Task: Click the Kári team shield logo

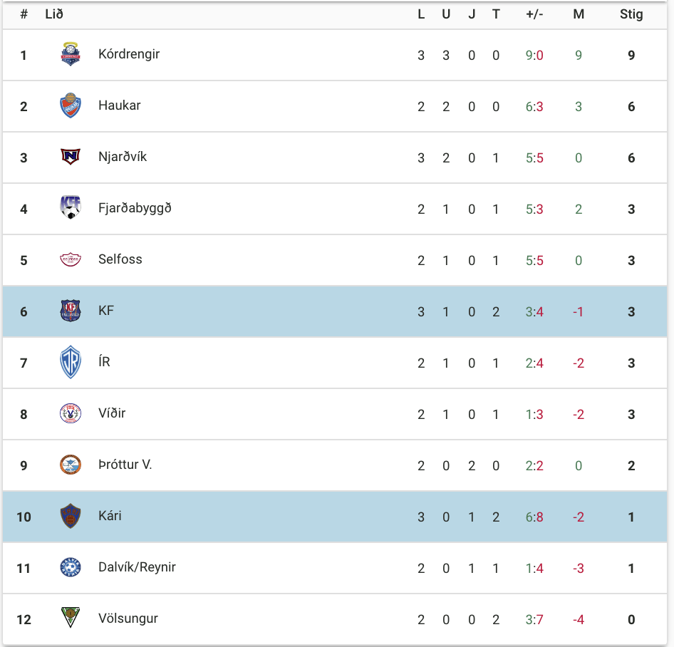Action: click(71, 516)
